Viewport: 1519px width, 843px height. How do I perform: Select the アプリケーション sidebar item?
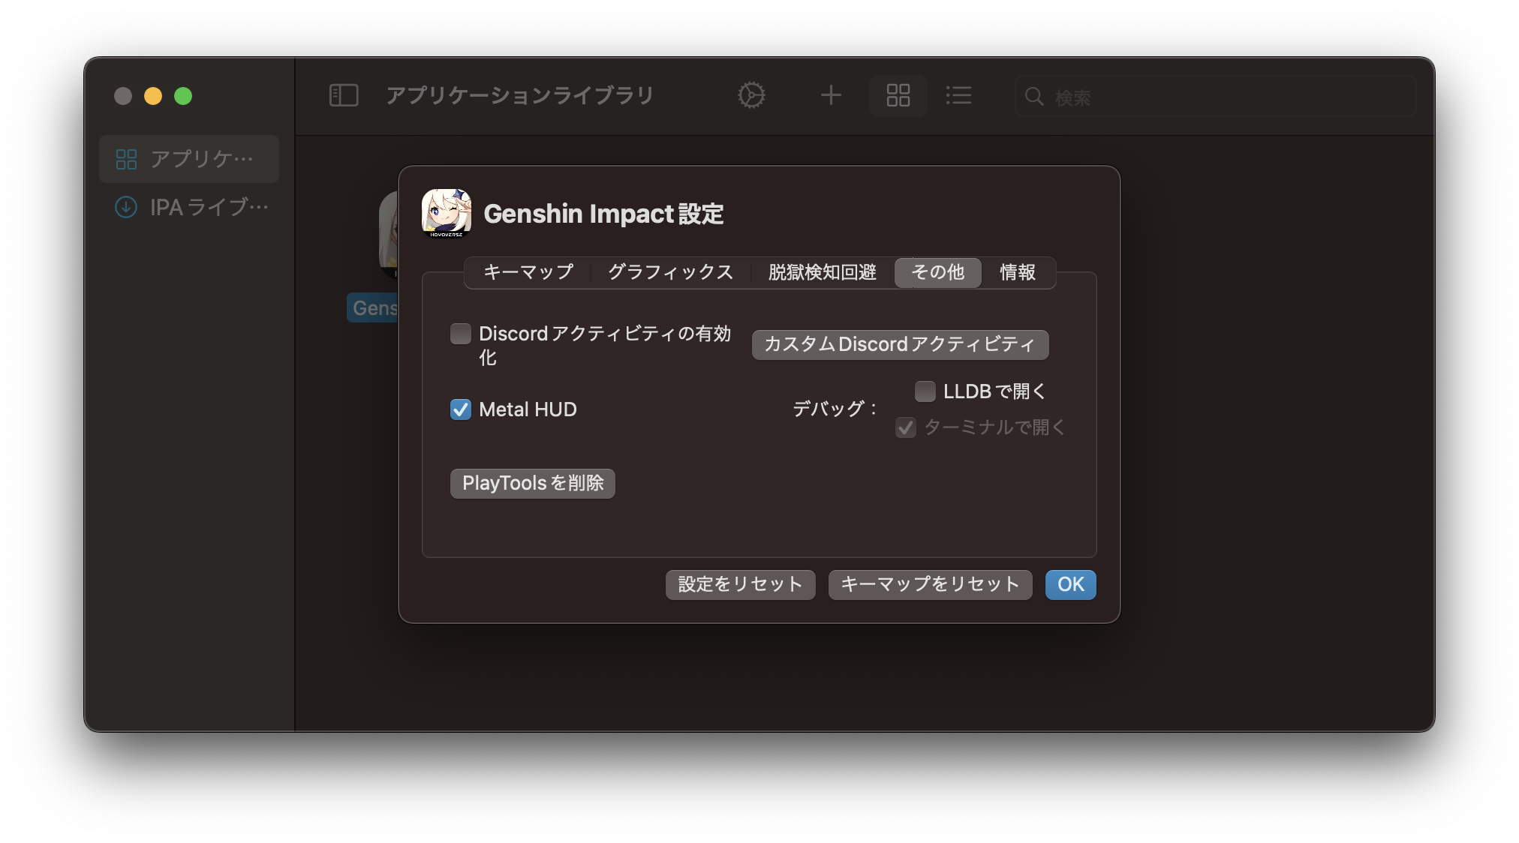click(x=189, y=159)
